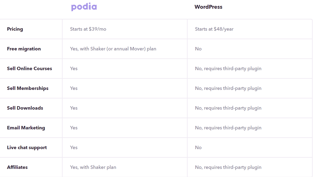Click Podia 'Yes' for Email Marketing
This screenshot has width=313, height=177.
point(74,128)
